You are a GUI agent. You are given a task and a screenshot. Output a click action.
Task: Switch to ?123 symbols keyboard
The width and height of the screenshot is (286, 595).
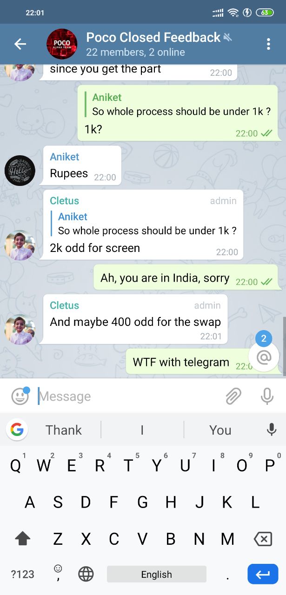point(22,574)
